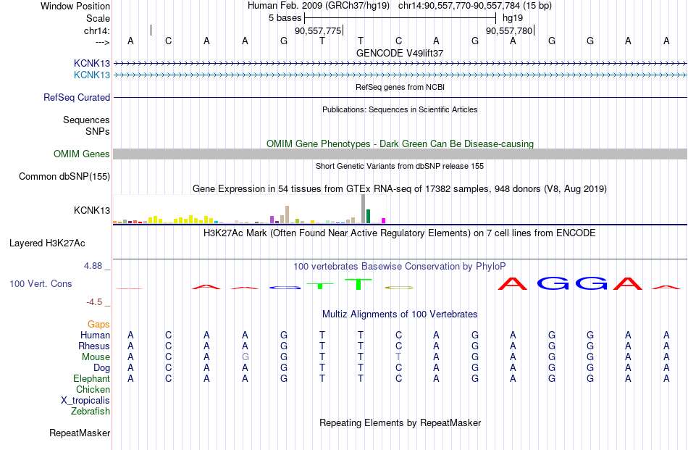Click the Chicken alignment row label
Screen dimensions: 688x450
click(93, 389)
